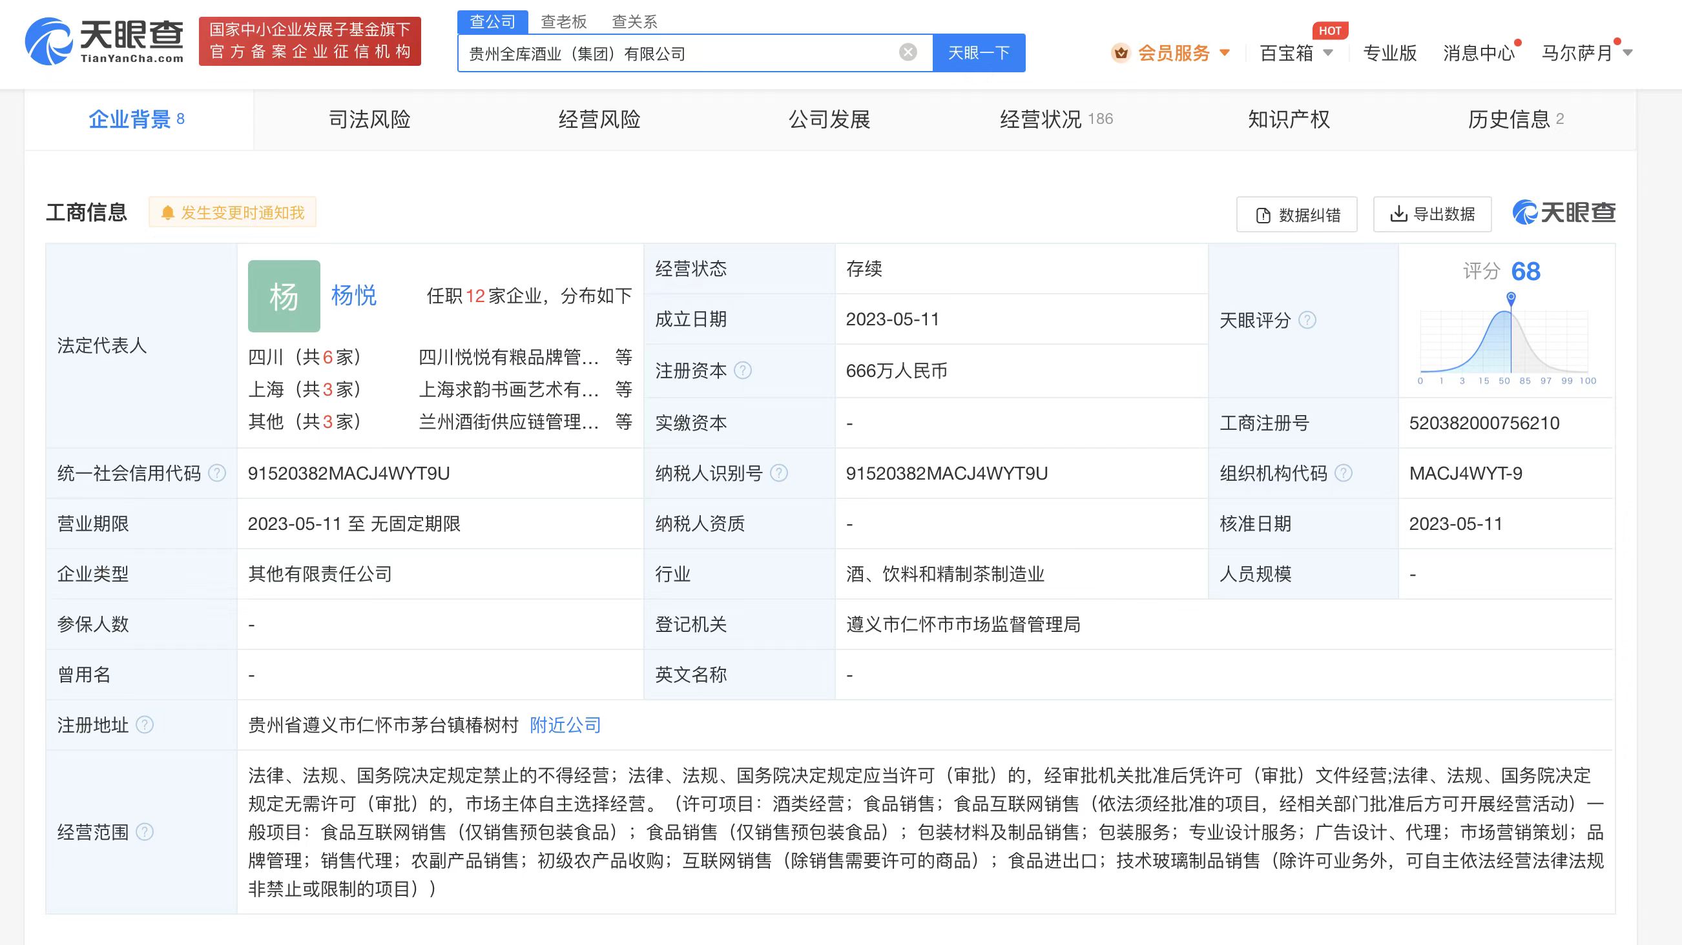Image resolution: width=1682 pixels, height=945 pixels.
Task: Select the 司法风险 tab
Action: click(369, 119)
